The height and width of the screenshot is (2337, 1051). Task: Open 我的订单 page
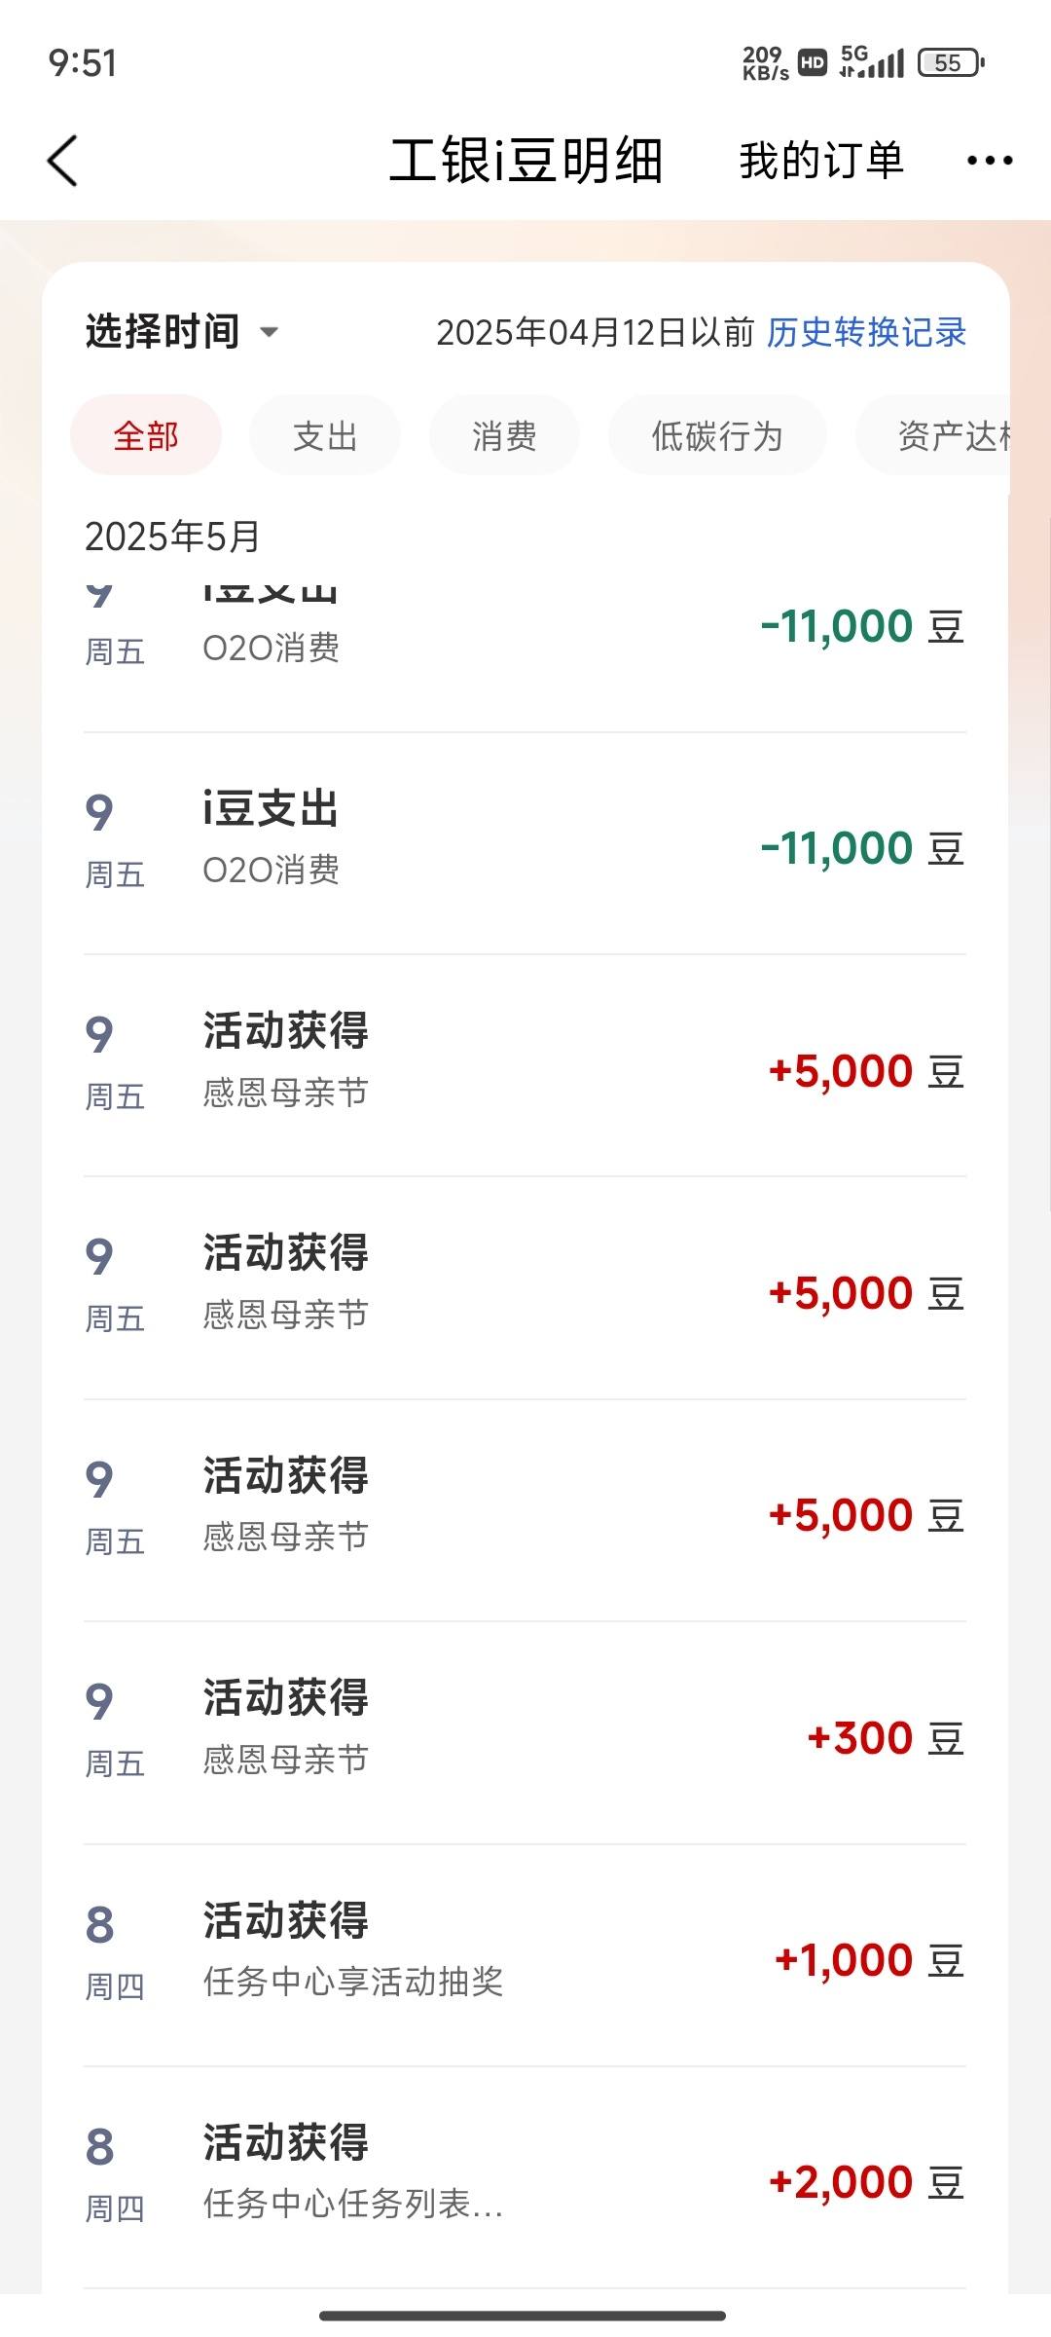point(821,161)
